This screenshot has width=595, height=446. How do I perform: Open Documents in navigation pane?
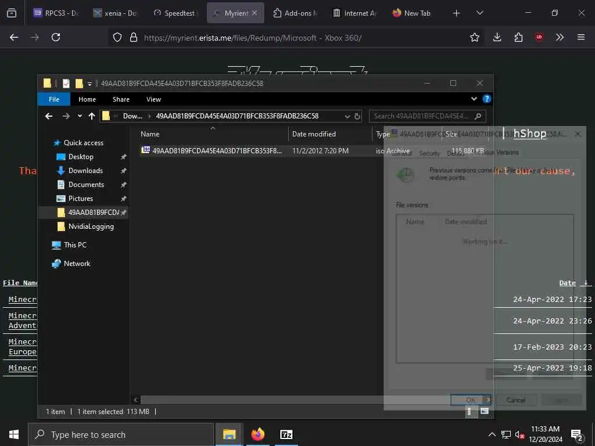pos(86,185)
